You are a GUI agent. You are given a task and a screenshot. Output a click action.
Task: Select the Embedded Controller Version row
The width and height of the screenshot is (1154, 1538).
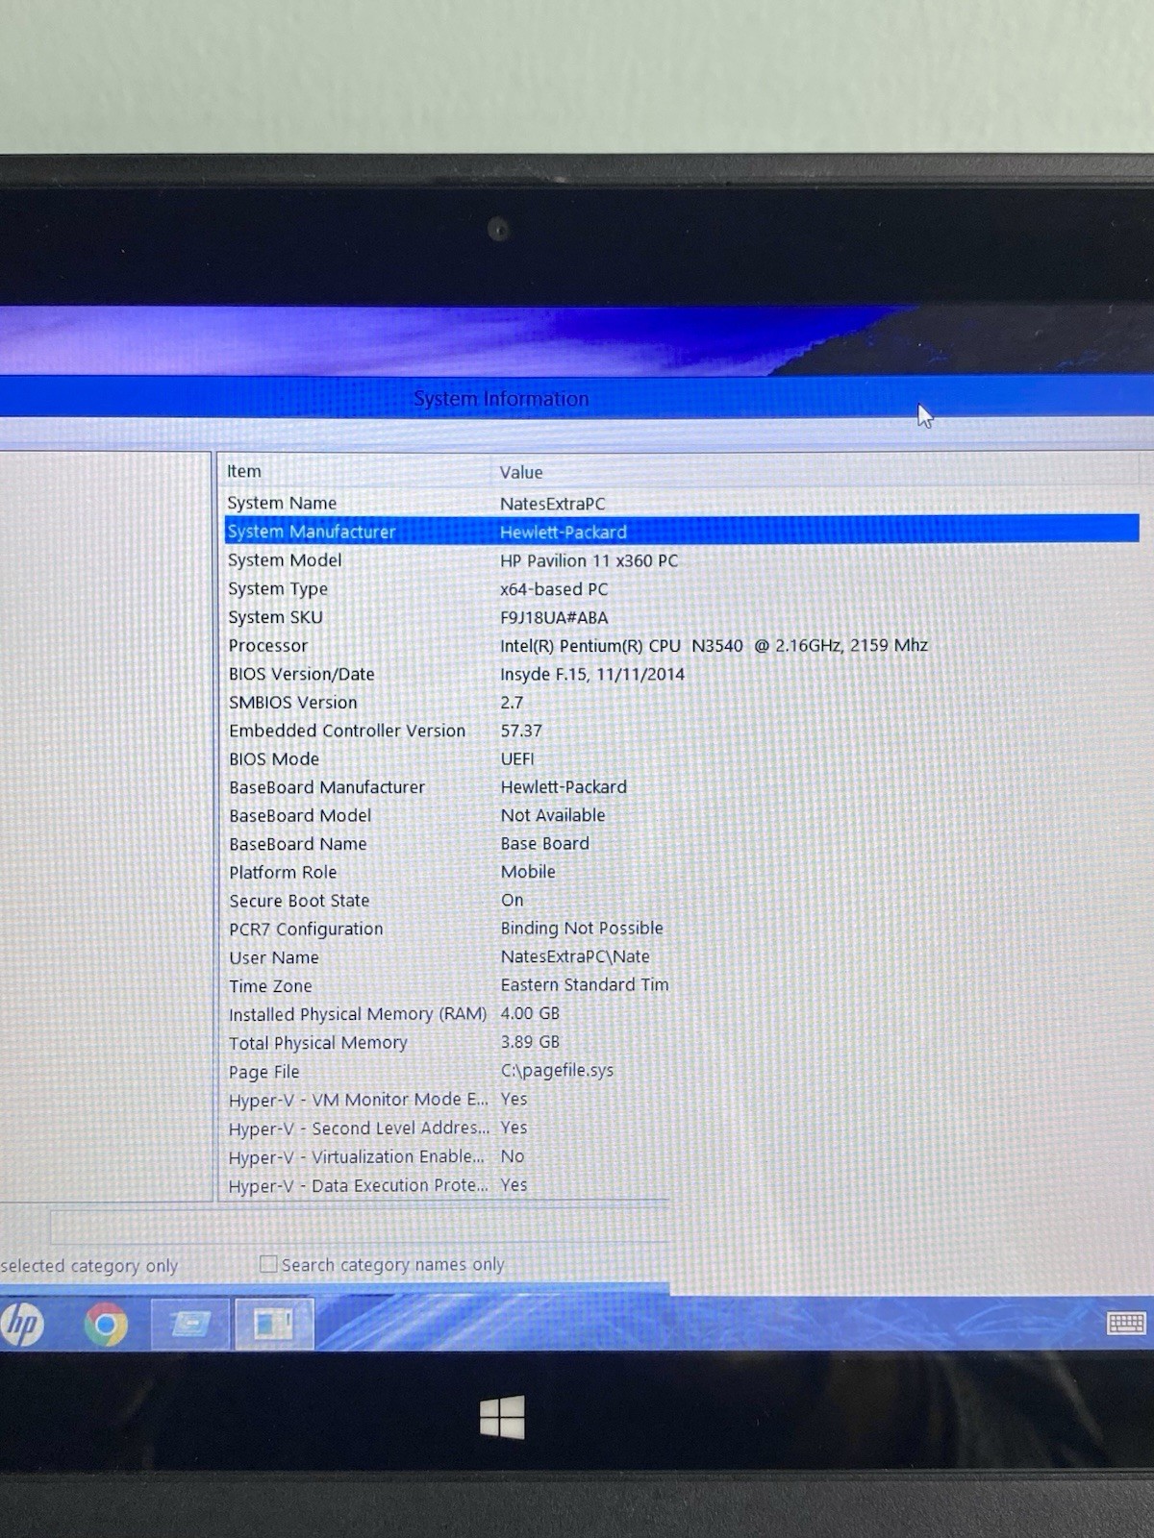[681, 731]
